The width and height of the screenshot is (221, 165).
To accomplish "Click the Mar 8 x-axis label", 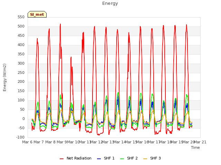I will click(x=50, y=142).
